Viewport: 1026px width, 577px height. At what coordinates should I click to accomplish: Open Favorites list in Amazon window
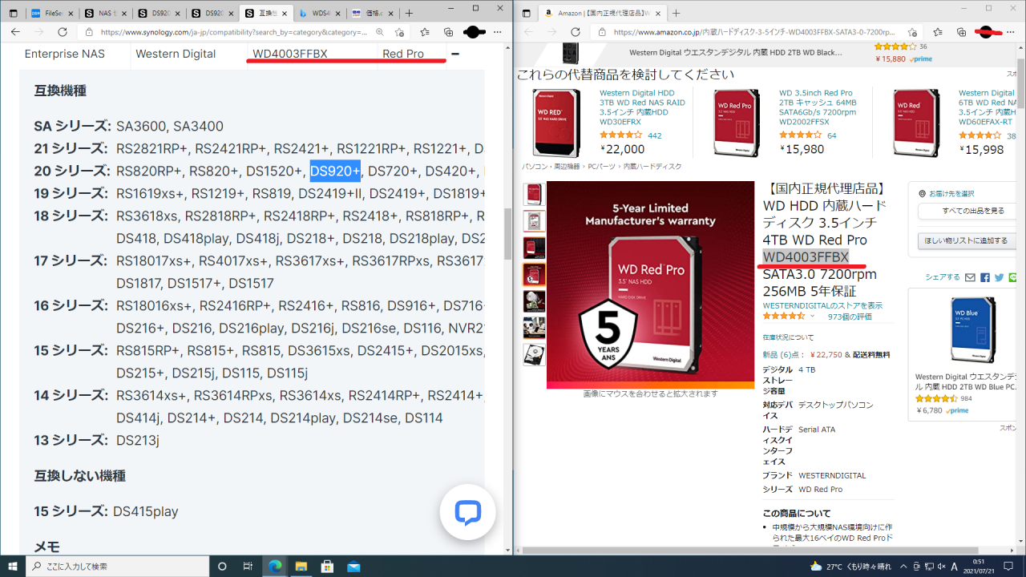(x=938, y=32)
